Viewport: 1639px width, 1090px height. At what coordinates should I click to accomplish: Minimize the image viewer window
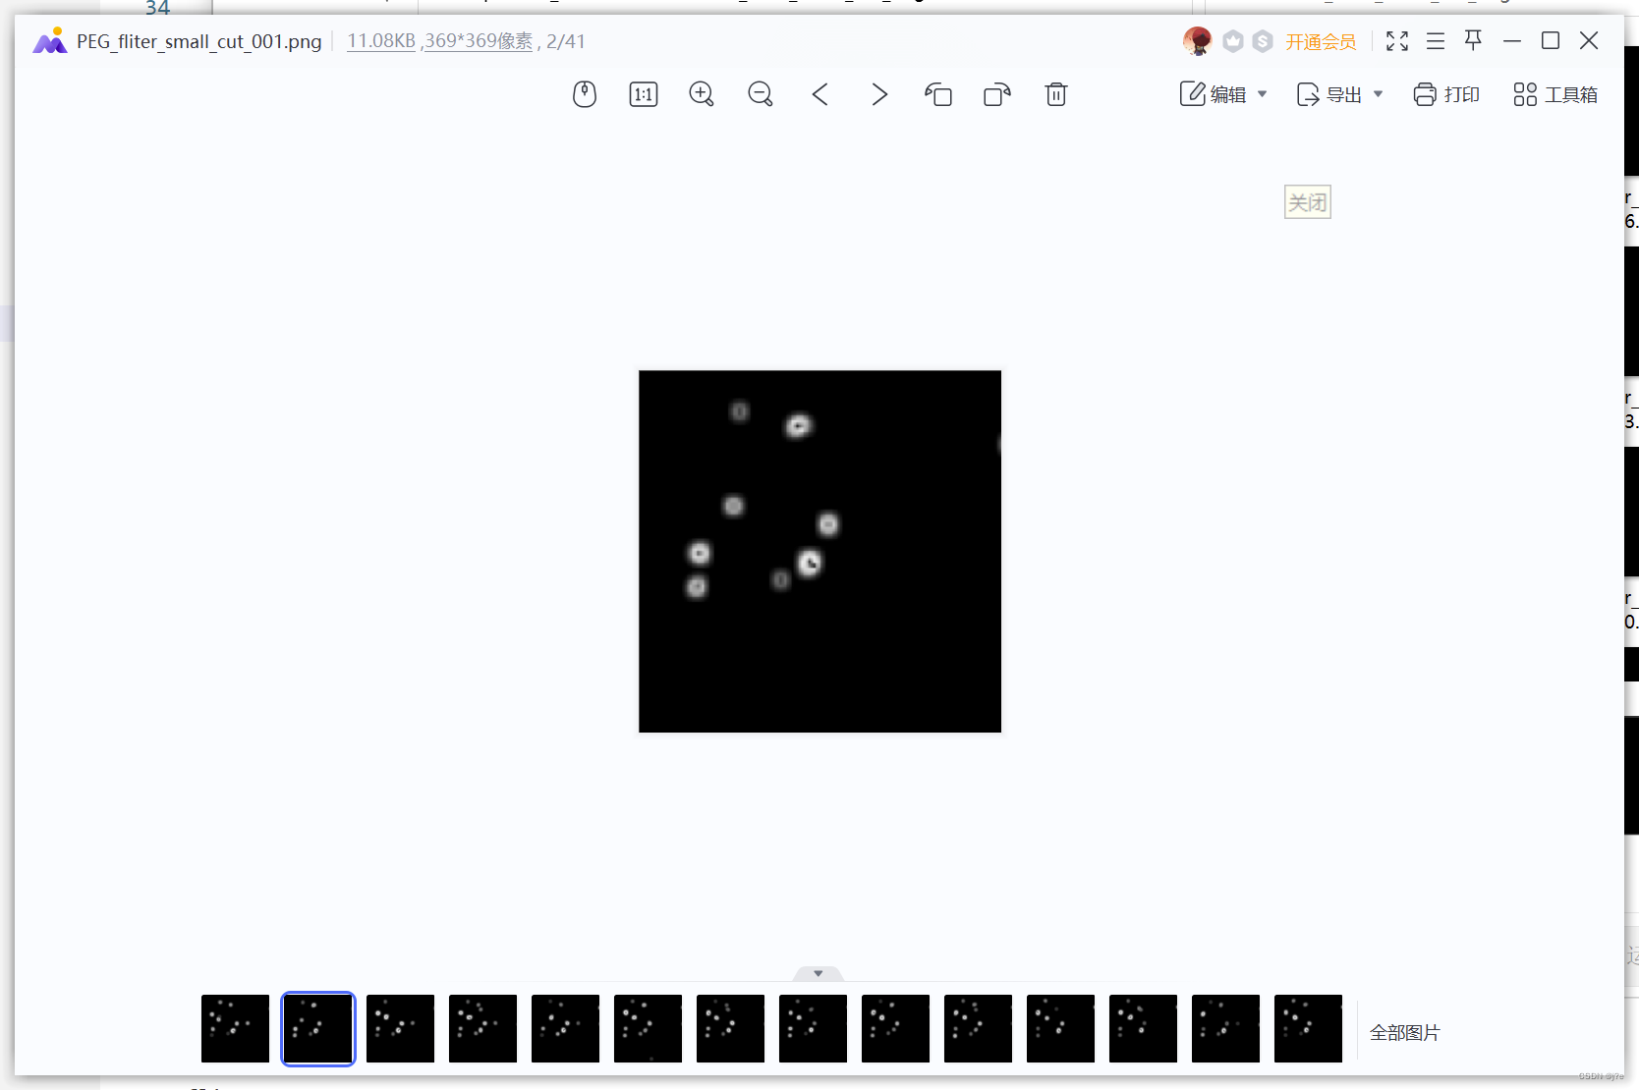[x=1512, y=41]
